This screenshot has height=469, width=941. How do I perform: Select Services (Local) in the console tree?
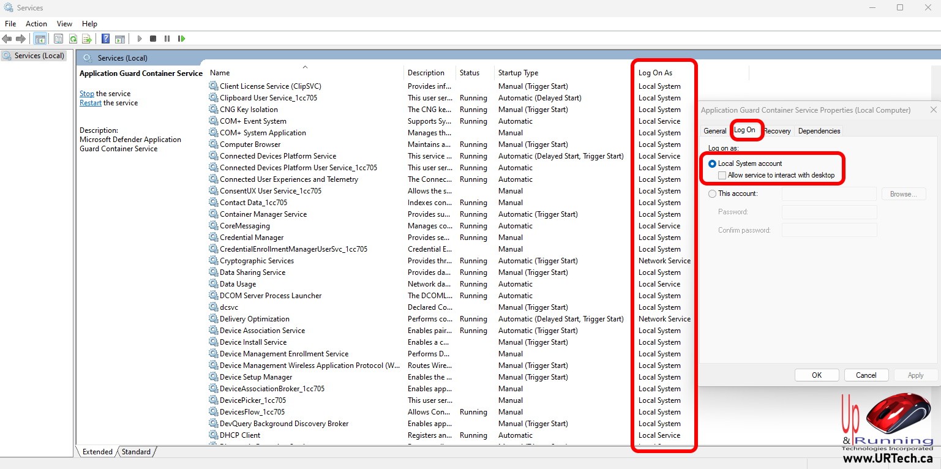click(39, 56)
